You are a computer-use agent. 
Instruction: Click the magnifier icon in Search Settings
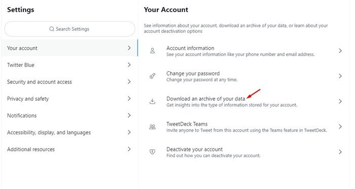[52, 29]
